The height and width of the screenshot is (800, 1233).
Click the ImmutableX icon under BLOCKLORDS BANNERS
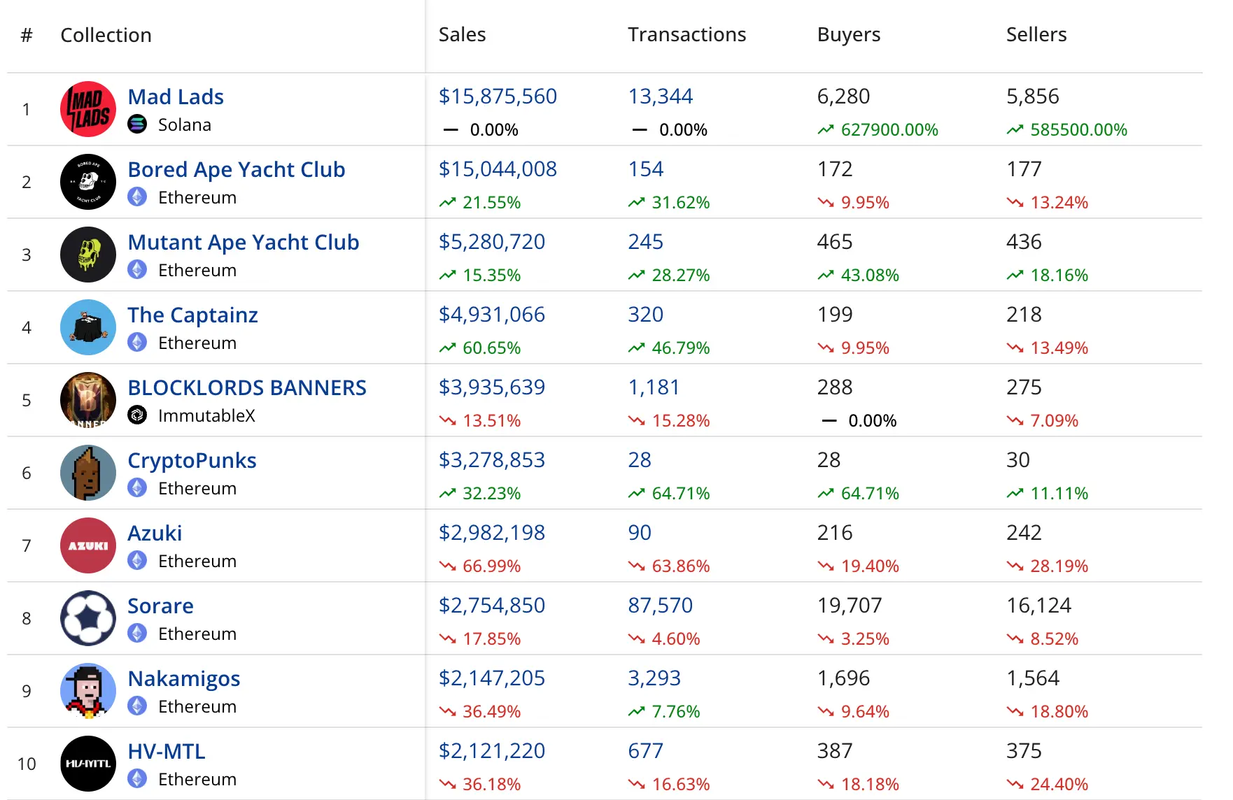coord(137,415)
